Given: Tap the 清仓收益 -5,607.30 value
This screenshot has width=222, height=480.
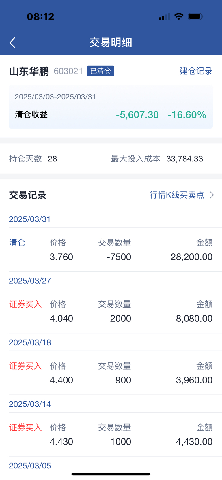Looking at the screenshot, I should [137, 115].
